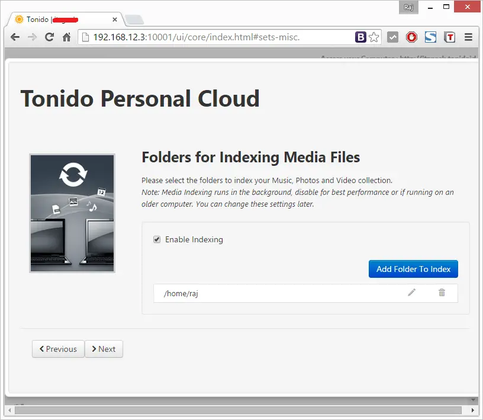Screen dimensions: 483x420
Task: Click the horizontal scrollbar left arrow
Action: pos(9,410)
